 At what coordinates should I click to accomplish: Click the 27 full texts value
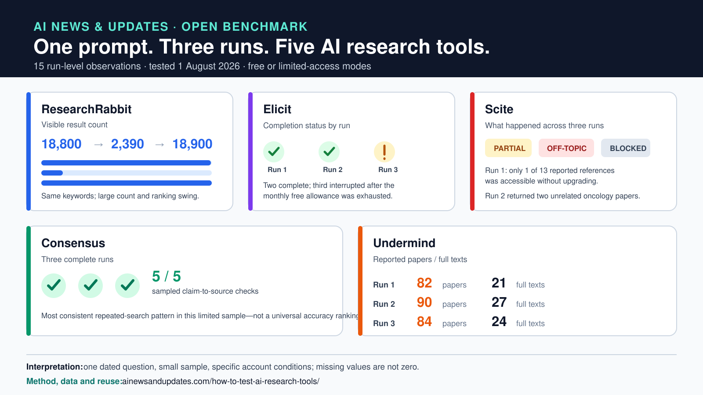point(499,302)
